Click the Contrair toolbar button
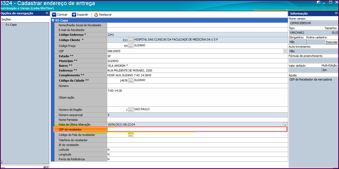The image size is (339, 169). [60, 15]
